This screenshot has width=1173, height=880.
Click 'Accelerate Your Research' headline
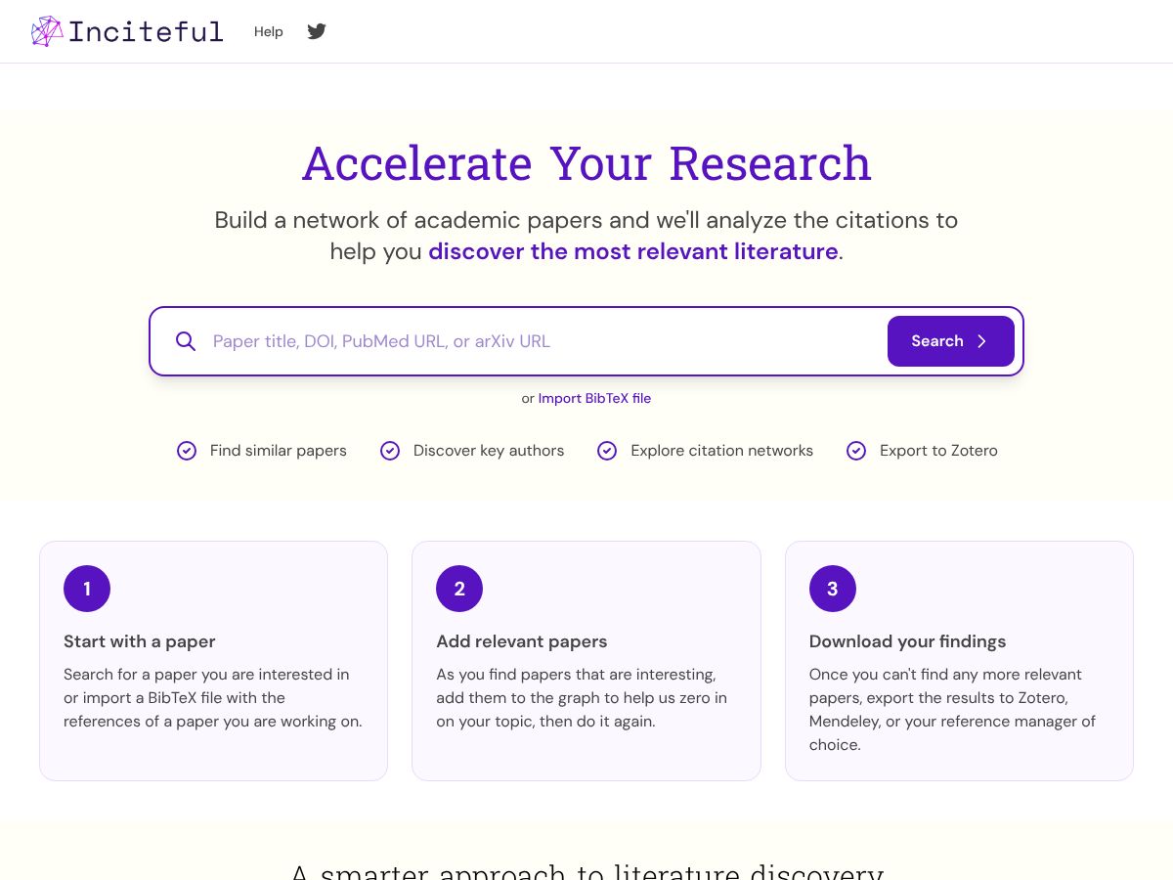point(586,163)
